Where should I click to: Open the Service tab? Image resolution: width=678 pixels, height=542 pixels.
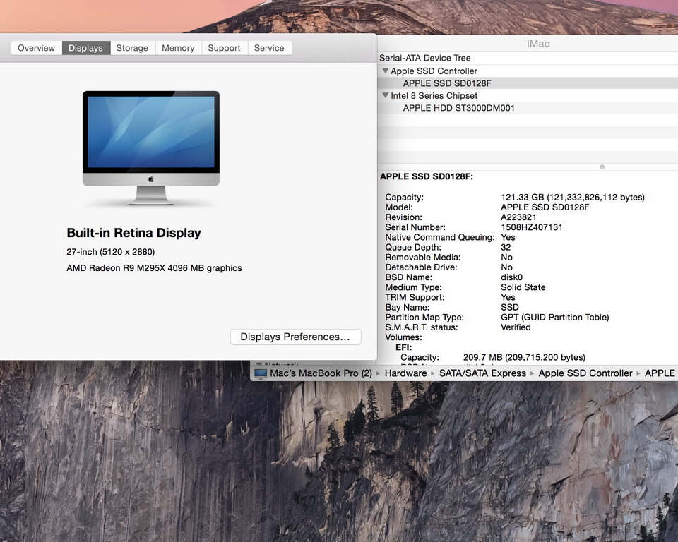269,48
